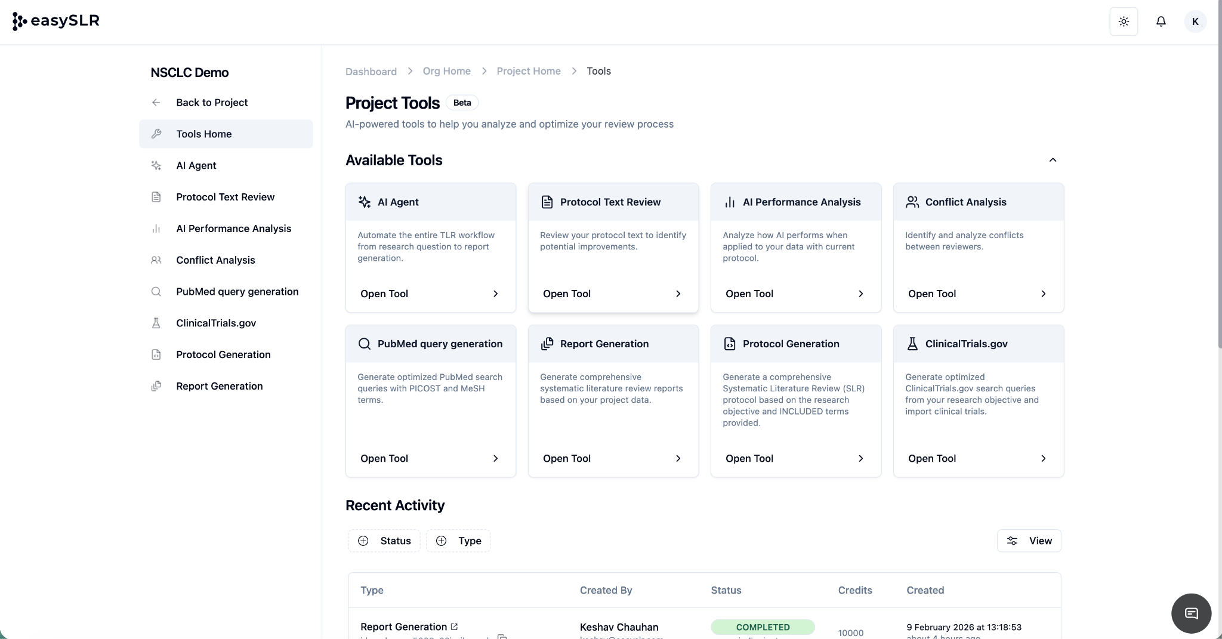1222x639 pixels.
Task: Open the chat support bubble icon
Action: coord(1191,613)
